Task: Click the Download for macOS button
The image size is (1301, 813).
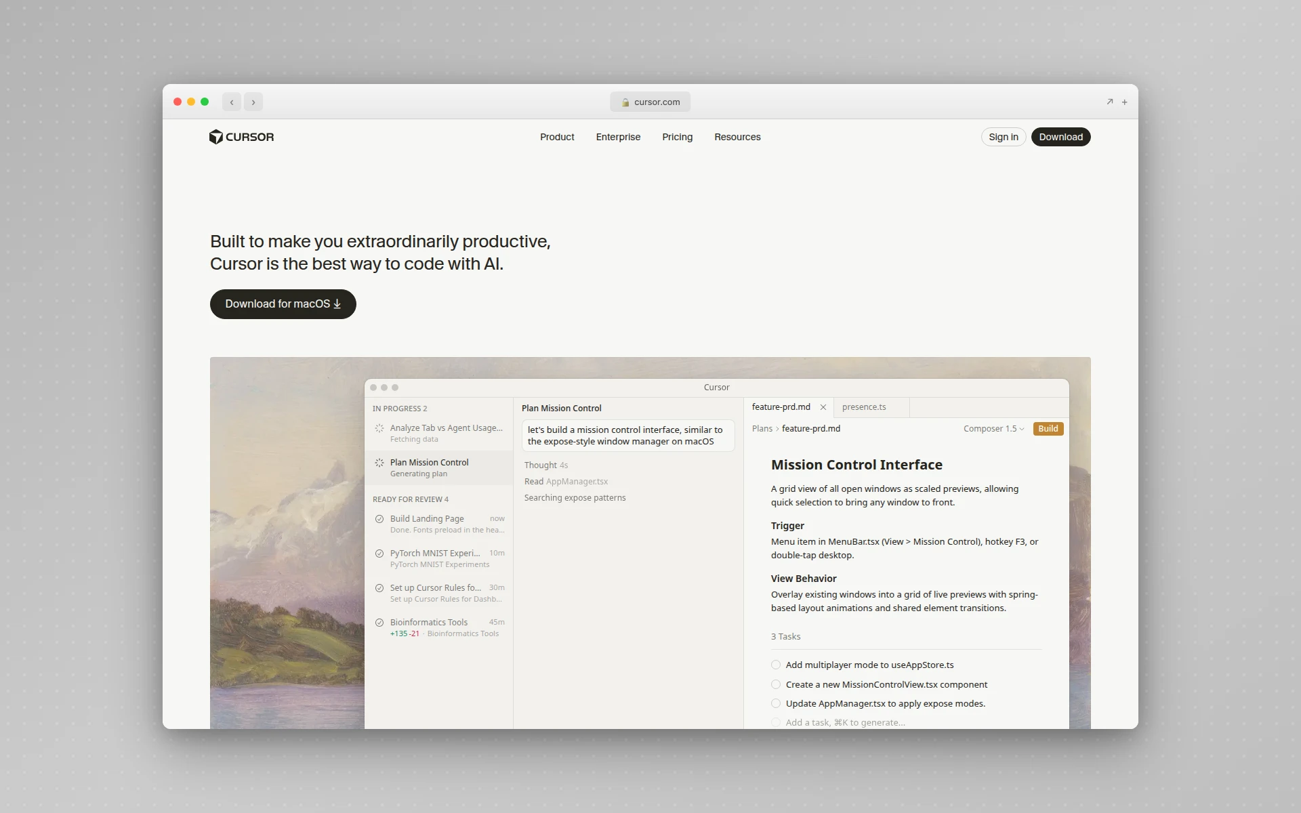Action: [x=283, y=304]
